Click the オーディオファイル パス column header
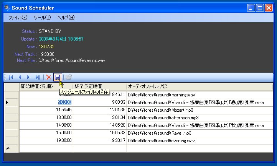The image size is (277, 166). (200, 86)
